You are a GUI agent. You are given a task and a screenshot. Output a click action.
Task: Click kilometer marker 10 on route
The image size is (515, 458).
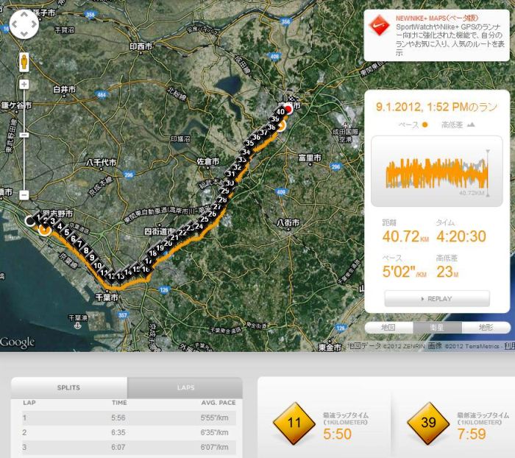(98, 265)
